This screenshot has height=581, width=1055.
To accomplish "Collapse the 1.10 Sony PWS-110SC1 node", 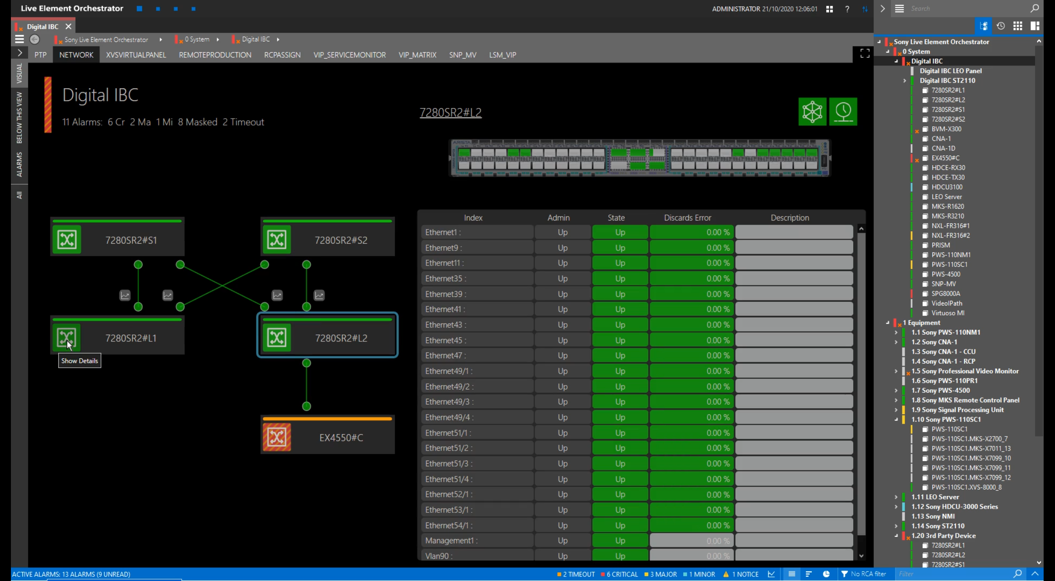I will 896,419.
